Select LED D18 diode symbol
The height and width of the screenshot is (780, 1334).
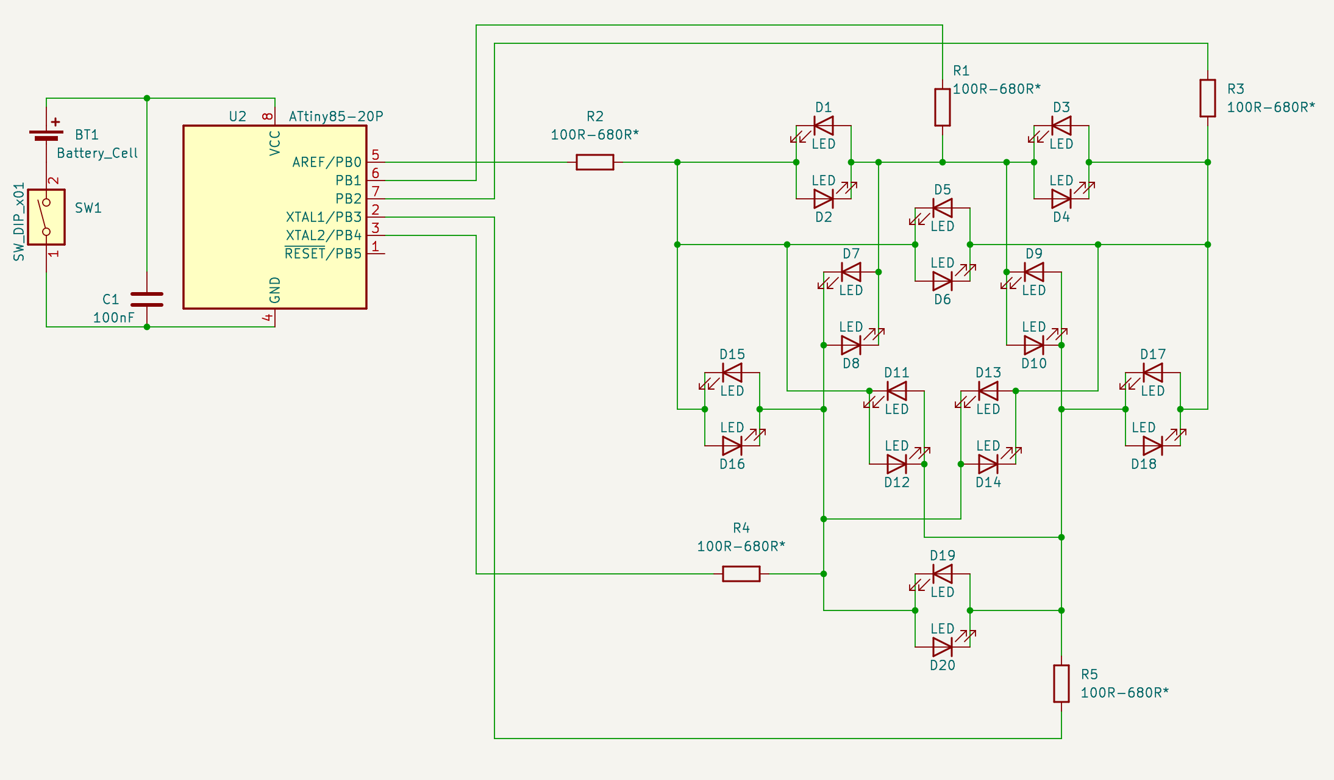tap(1153, 446)
